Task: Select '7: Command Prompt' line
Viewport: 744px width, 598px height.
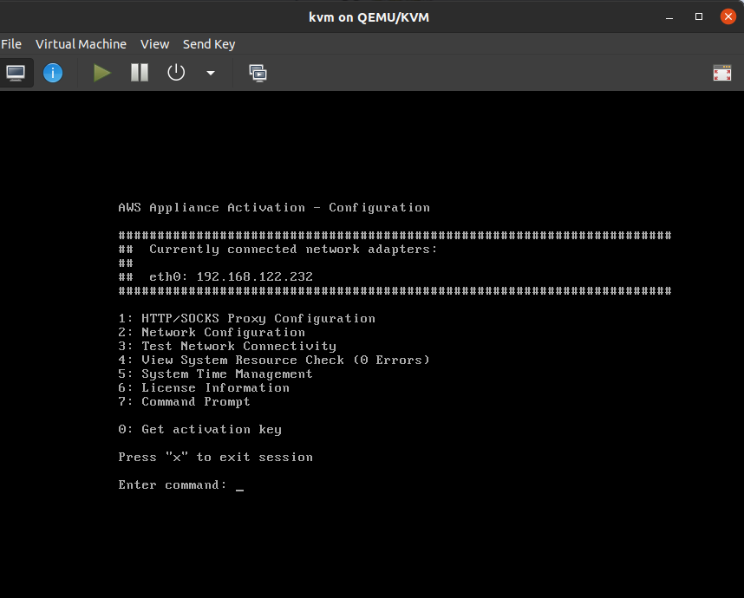Action: [x=184, y=401]
